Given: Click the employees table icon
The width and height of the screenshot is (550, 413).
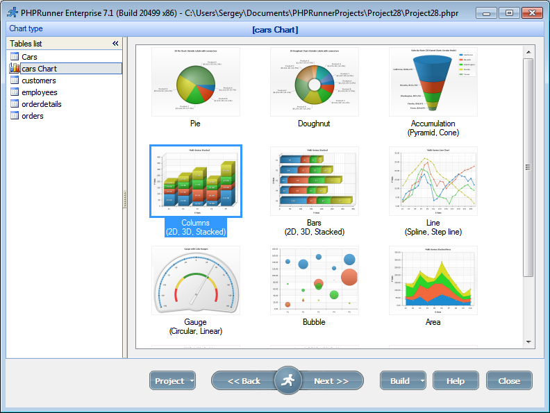Looking at the screenshot, I should [15, 92].
